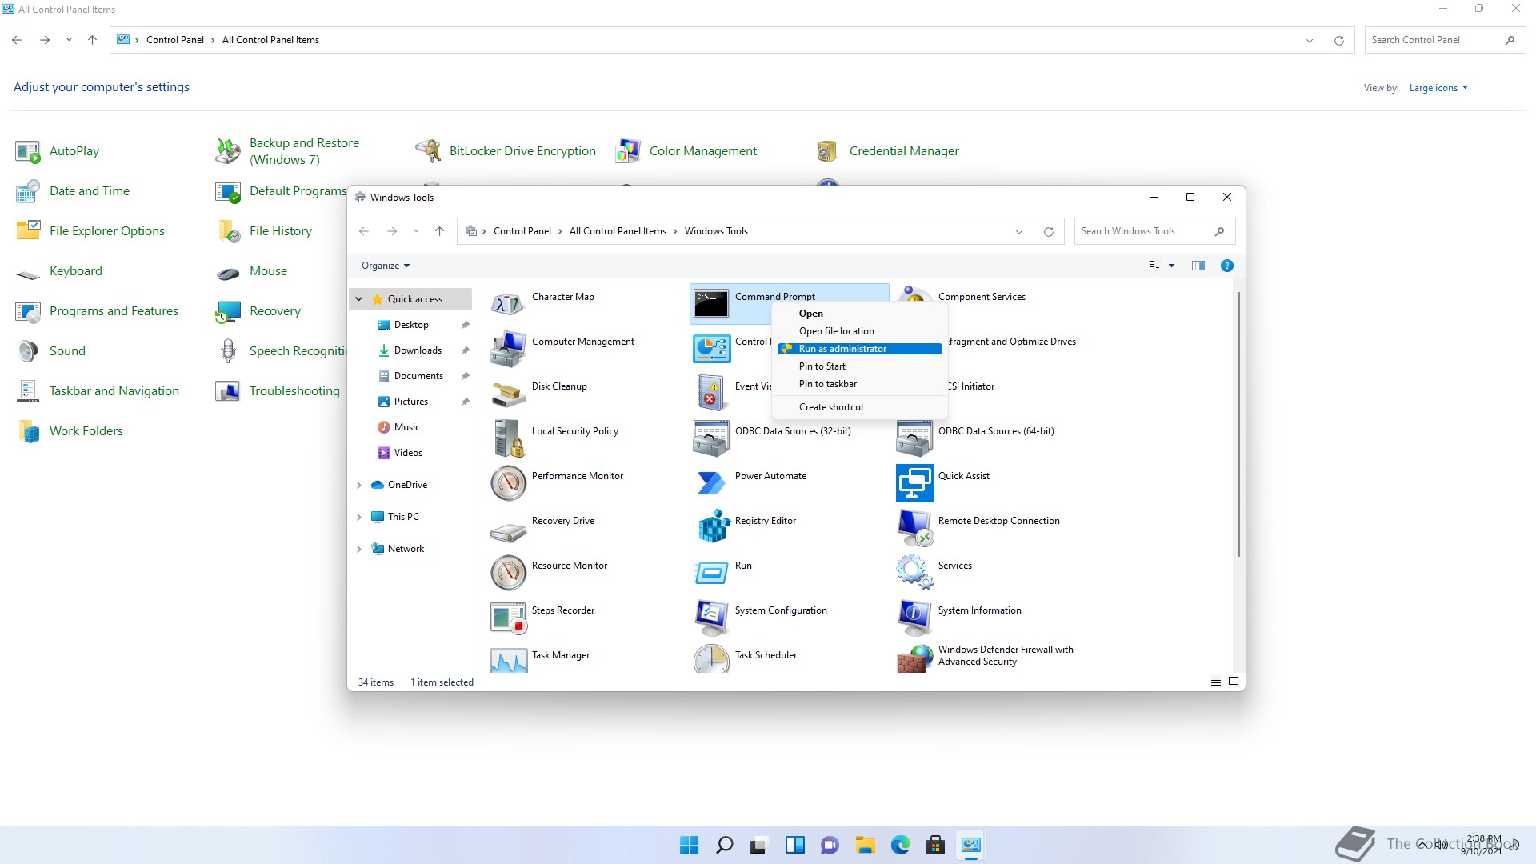Expand Windows Tools address bar history dropdown
The image size is (1536, 864).
tap(1019, 232)
